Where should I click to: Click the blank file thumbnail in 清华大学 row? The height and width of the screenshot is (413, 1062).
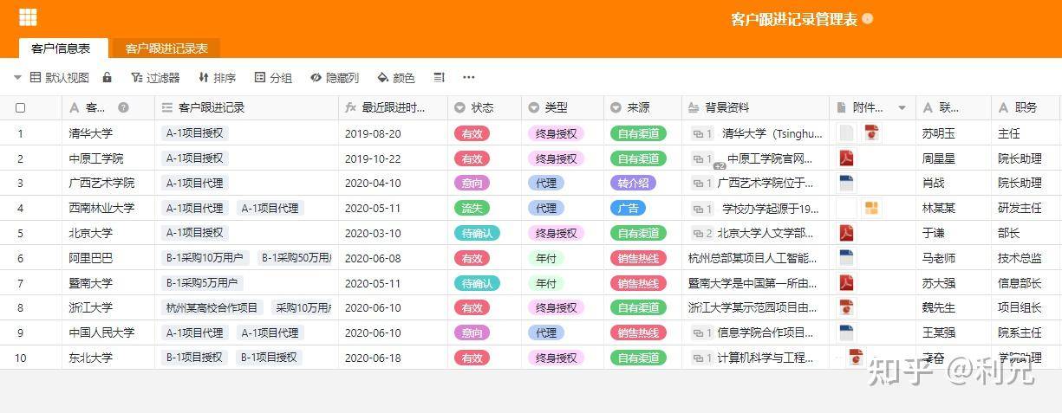[846, 132]
